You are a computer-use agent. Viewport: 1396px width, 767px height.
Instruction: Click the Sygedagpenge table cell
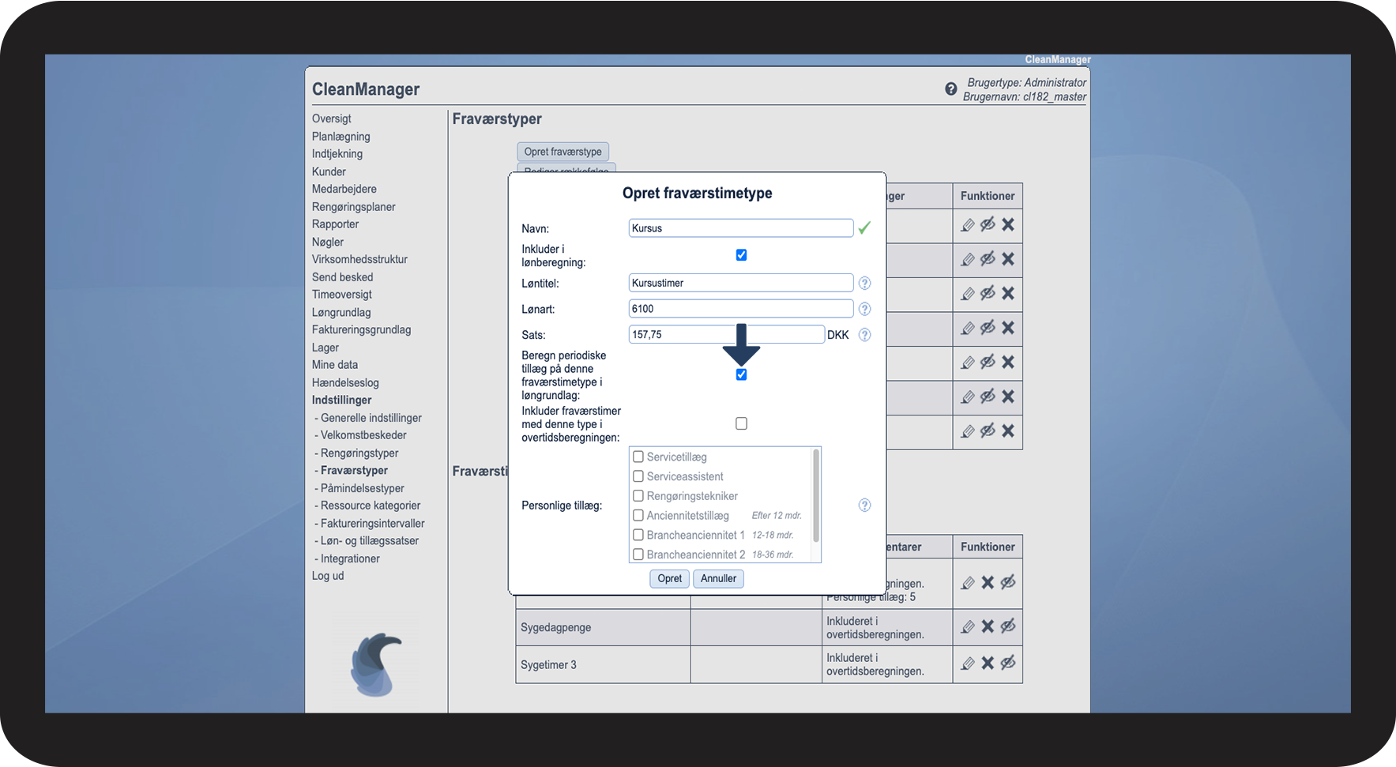point(603,627)
